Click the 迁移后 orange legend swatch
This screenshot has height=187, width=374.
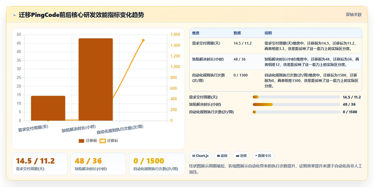click(103, 141)
